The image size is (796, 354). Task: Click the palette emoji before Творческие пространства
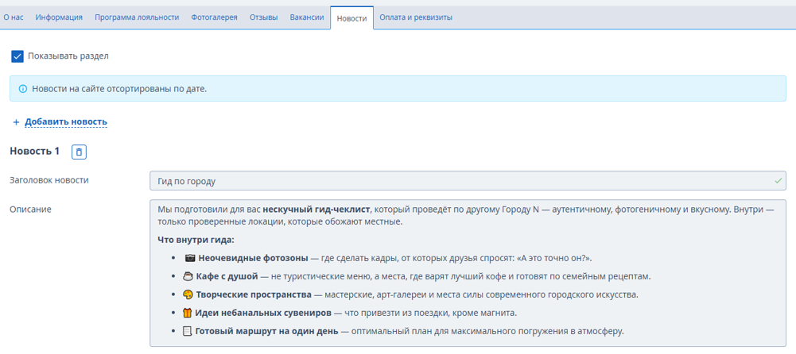pos(188,294)
